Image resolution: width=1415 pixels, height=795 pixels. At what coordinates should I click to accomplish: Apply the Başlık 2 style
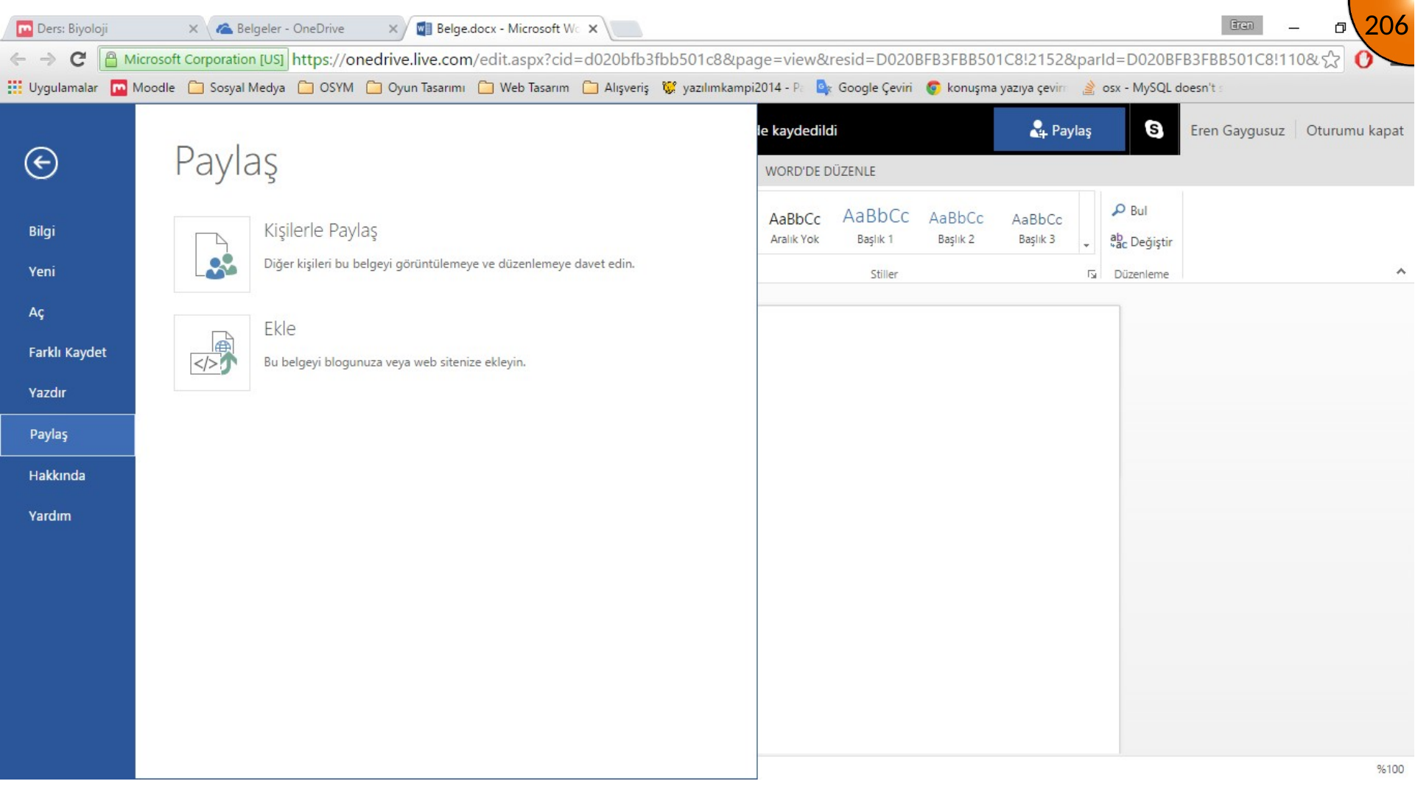pyautogui.click(x=956, y=227)
